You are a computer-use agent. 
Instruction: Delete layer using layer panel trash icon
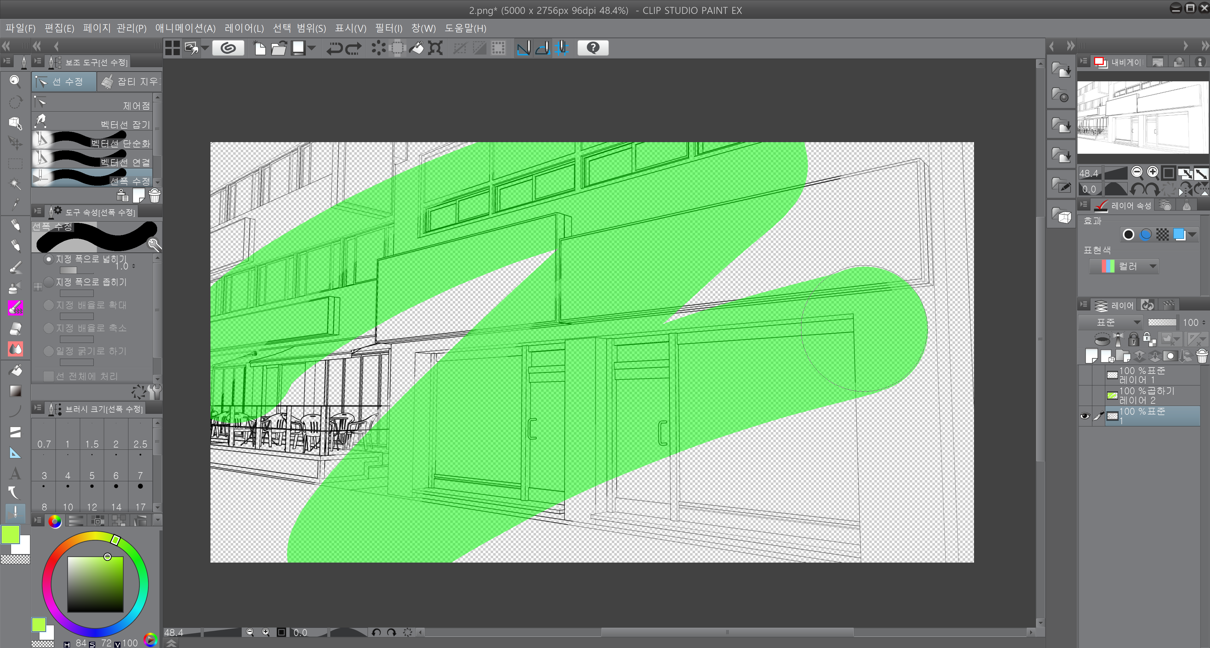1201,356
